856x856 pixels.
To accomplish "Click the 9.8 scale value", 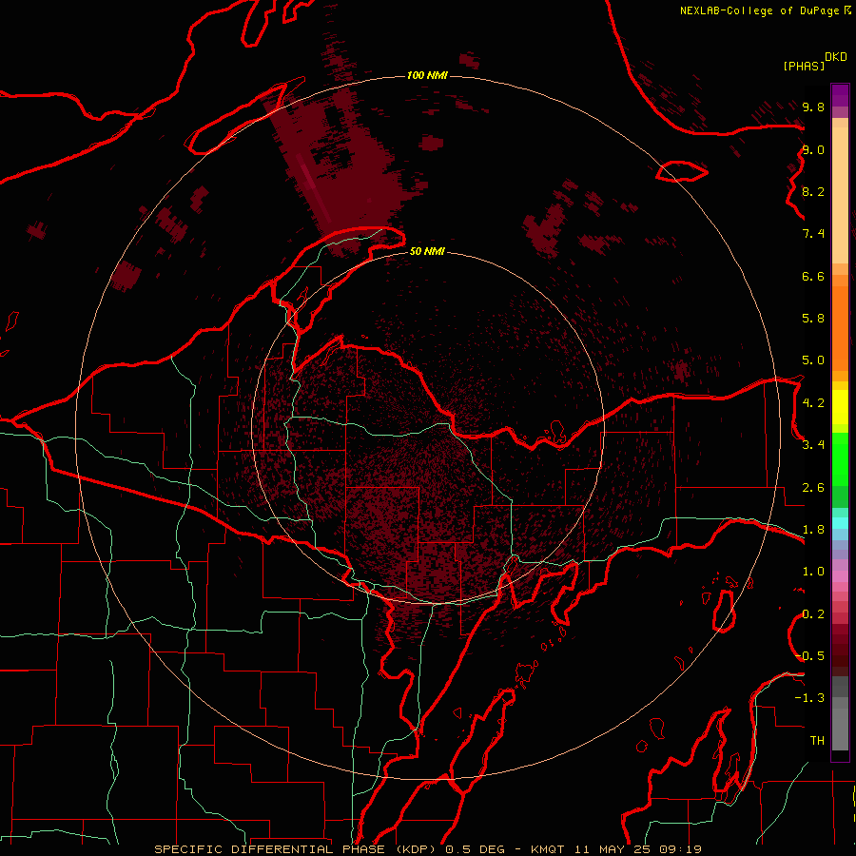I will tap(813, 107).
